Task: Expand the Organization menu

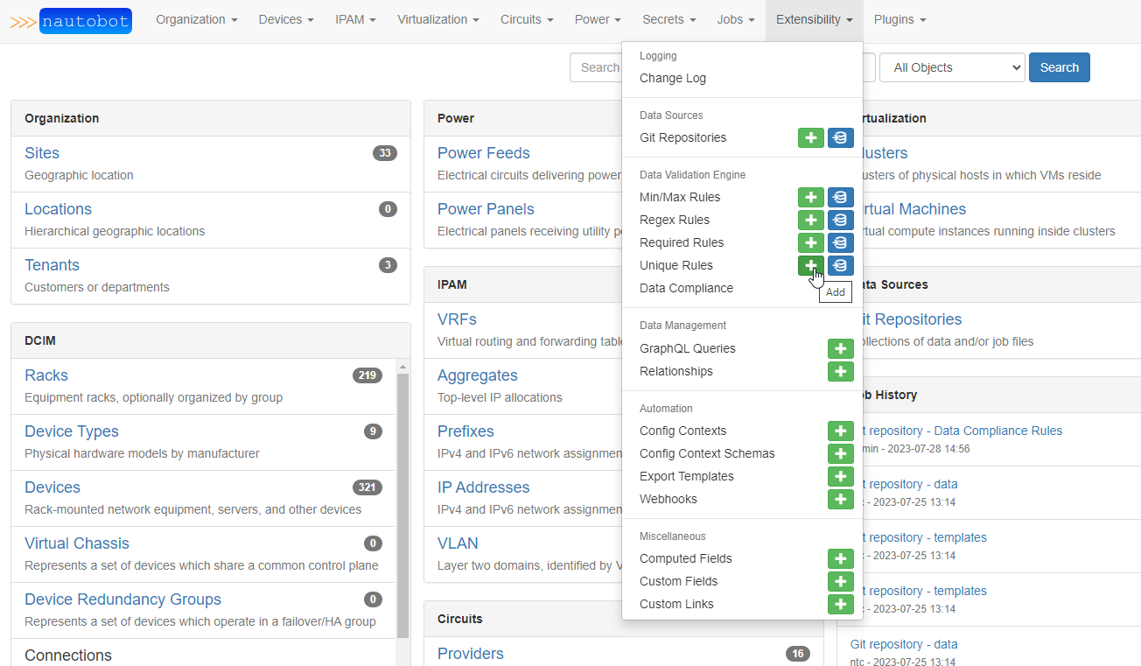Action: pyautogui.click(x=196, y=19)
